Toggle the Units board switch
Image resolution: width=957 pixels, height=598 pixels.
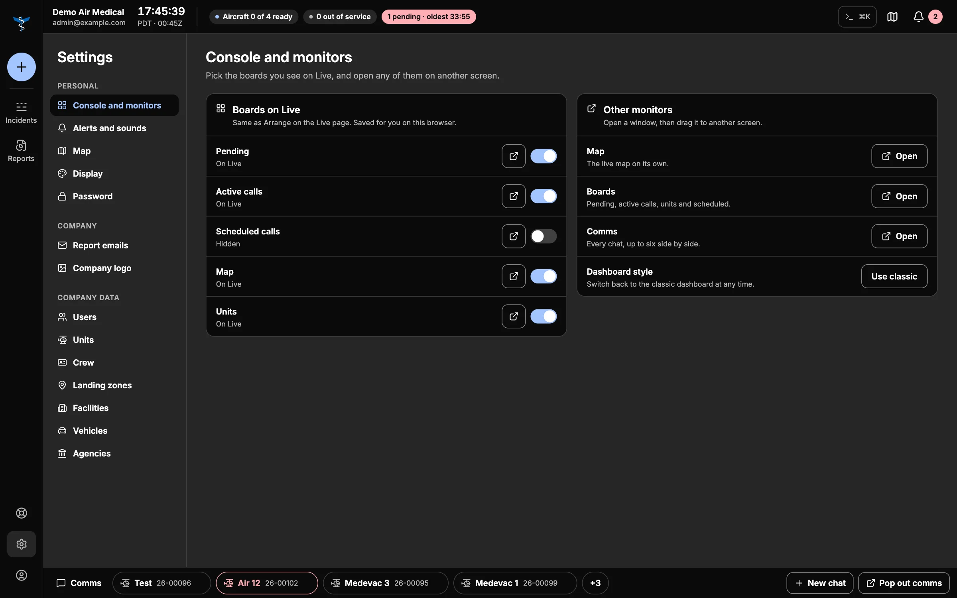(x=543, y=317)
